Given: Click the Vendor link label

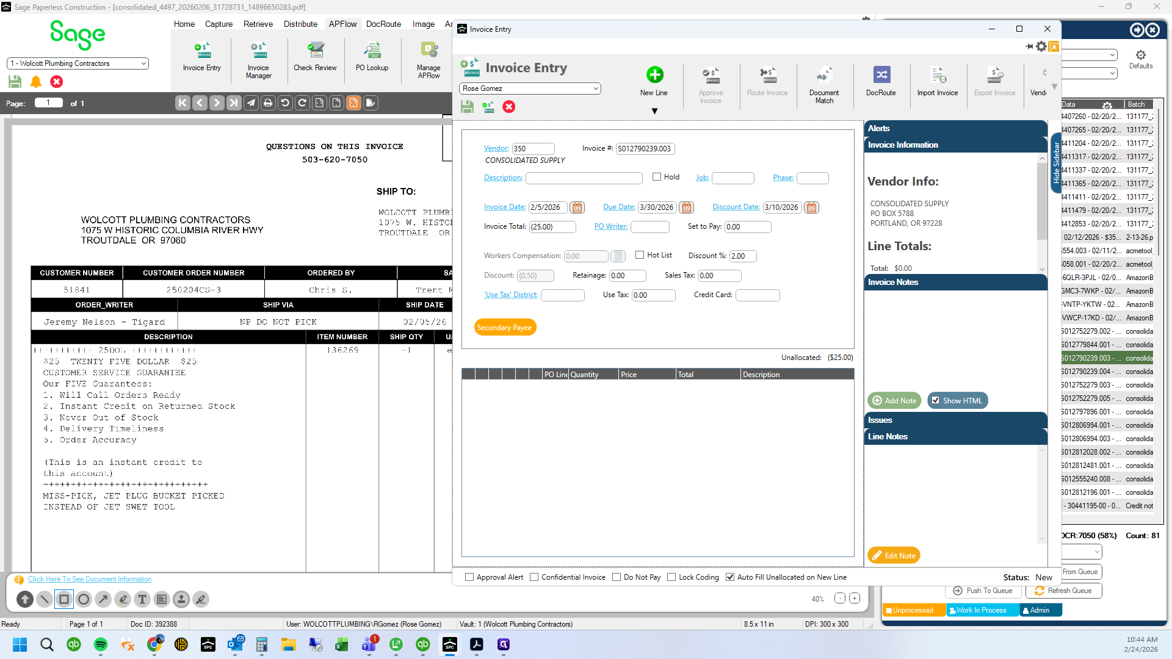Looking at the screenshot, I should [496, 148].
